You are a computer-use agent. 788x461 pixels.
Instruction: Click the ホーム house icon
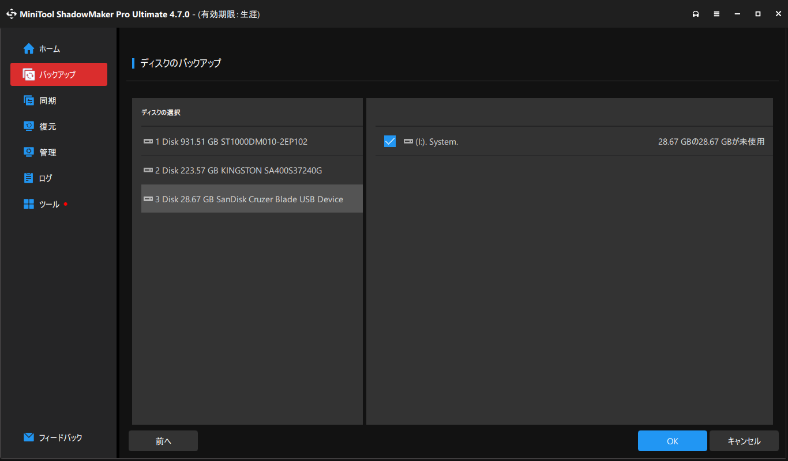pos(29,49)
